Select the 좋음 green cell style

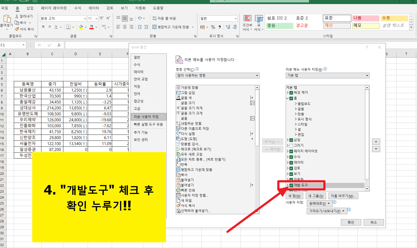(x=279, y=25)
